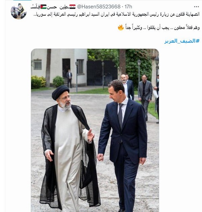Click the Syrian flag emoji in the display name

pyautogui.click(x=72, y=7)
